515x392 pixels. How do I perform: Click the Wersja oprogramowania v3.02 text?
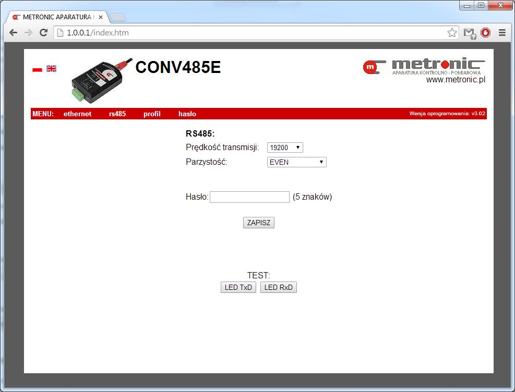pos(447,114)
